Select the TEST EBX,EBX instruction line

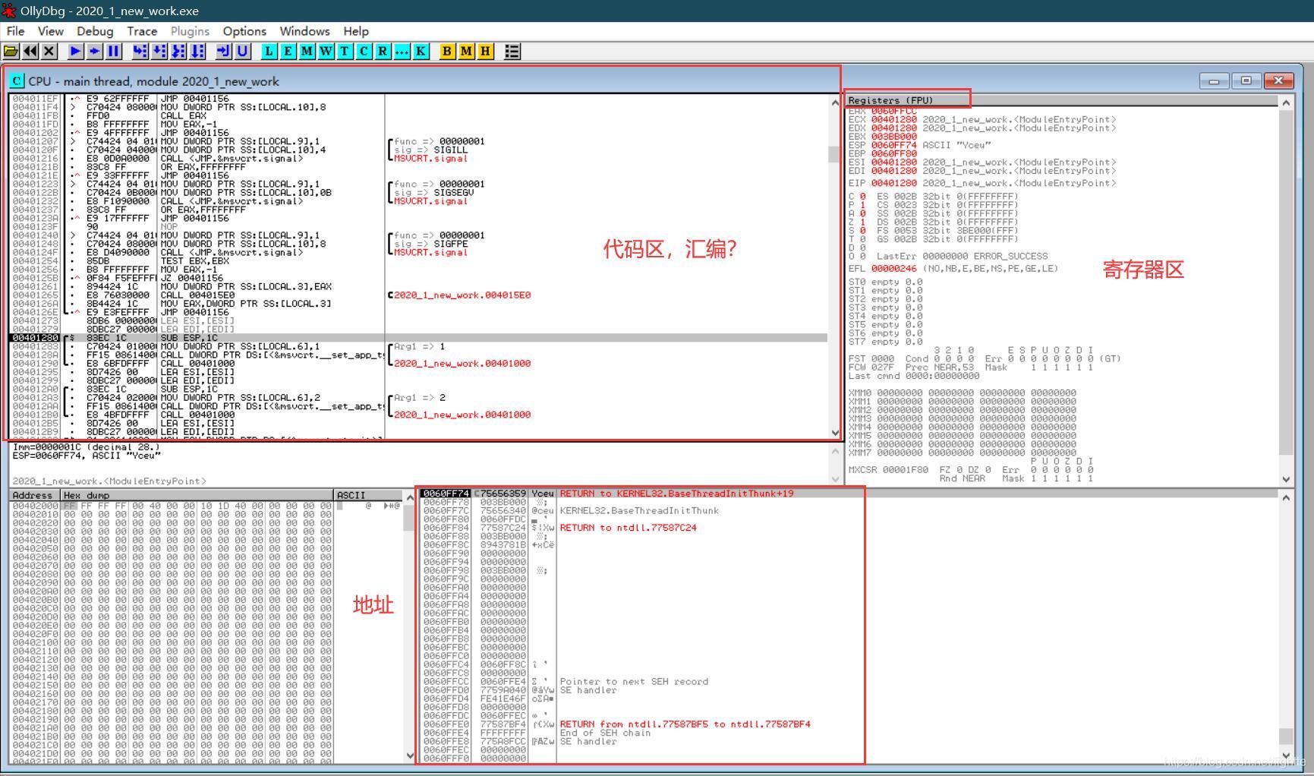(418, 261)
